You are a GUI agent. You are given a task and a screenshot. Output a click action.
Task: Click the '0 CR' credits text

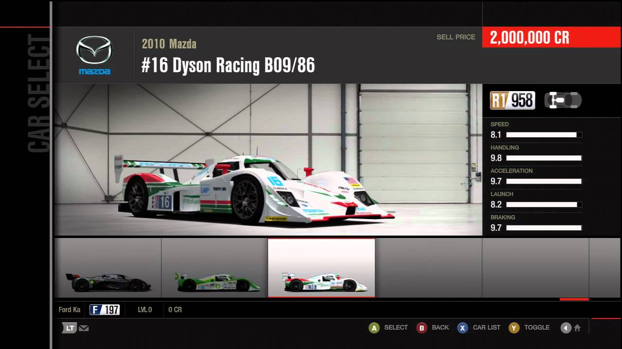(x=175, y=310)
